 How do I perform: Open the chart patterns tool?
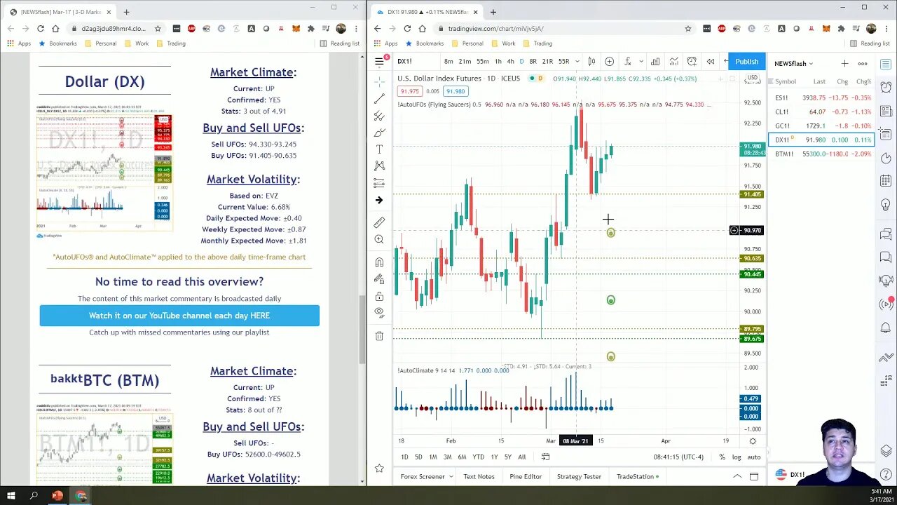click(x=379, y=166)
